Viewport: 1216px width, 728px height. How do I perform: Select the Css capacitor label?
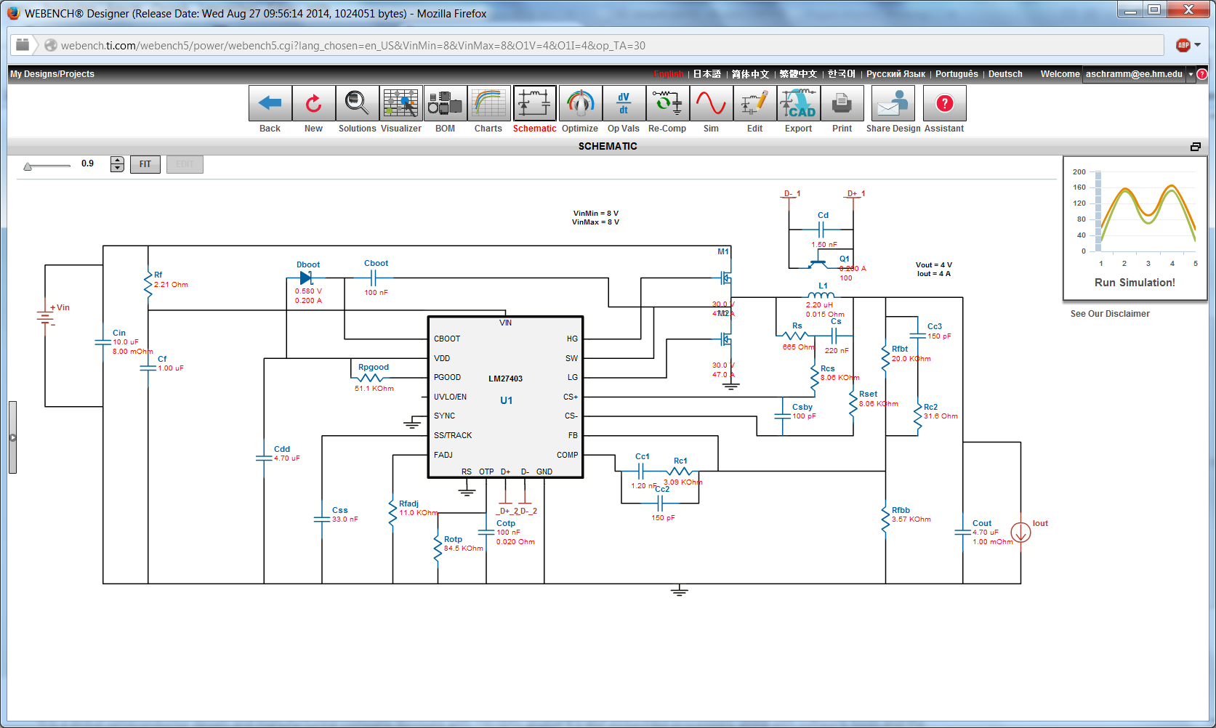[x=340, y=510]
